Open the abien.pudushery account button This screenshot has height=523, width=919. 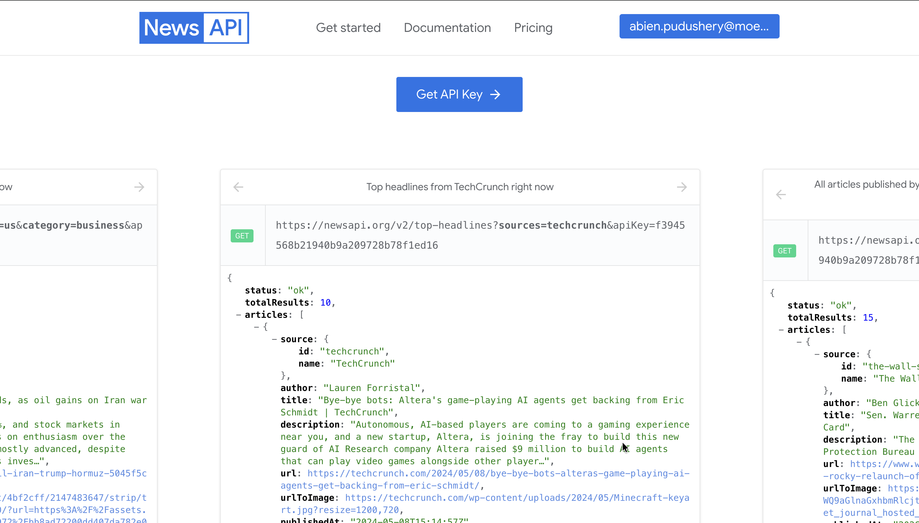point(699,26)
